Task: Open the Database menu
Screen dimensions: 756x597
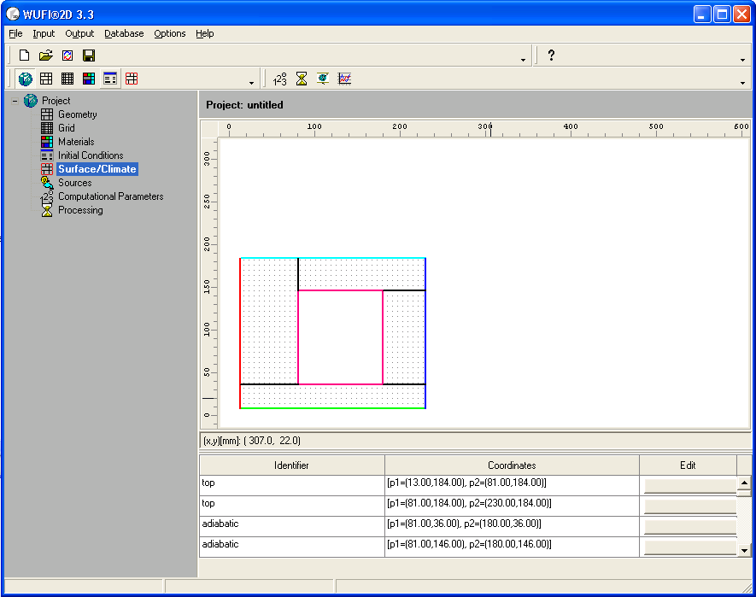Action: pyautogui.click(x=123, y=33)
